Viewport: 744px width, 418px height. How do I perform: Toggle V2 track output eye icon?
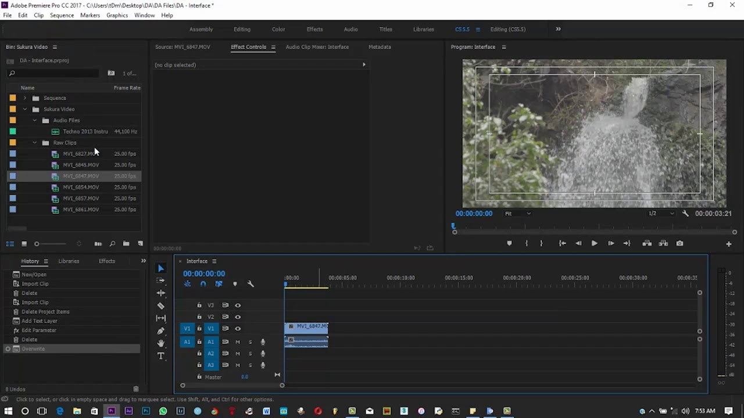[x=238, y=317]
